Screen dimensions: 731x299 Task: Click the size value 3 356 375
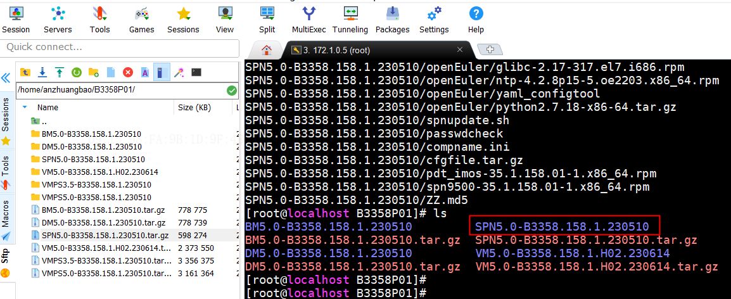196,260
